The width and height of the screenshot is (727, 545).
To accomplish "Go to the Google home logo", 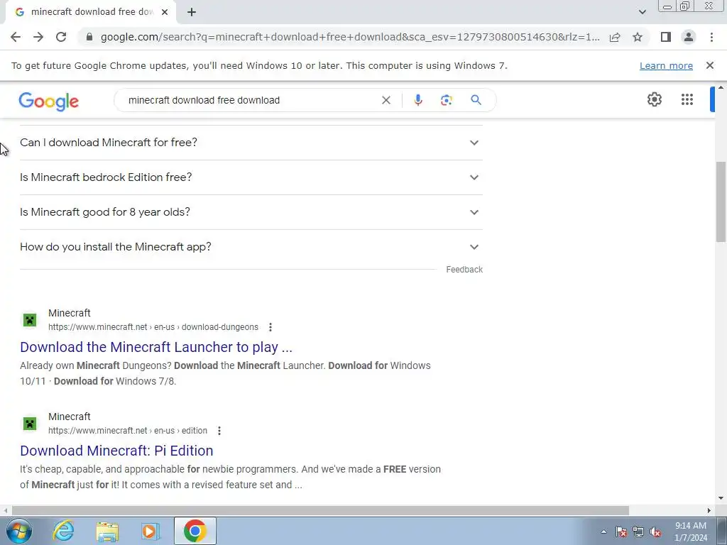I will [49, 101].
